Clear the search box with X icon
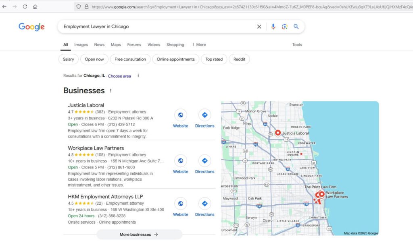The image size is (413, 251). (x=259, y=27)
